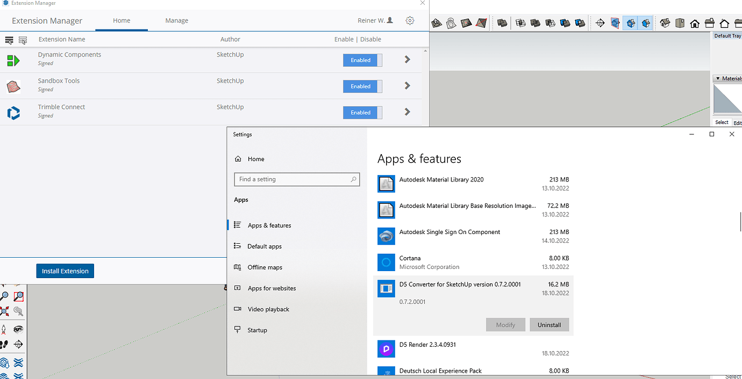Select the Look Around eye tool
Screen dimensions: 742x379
18,329
